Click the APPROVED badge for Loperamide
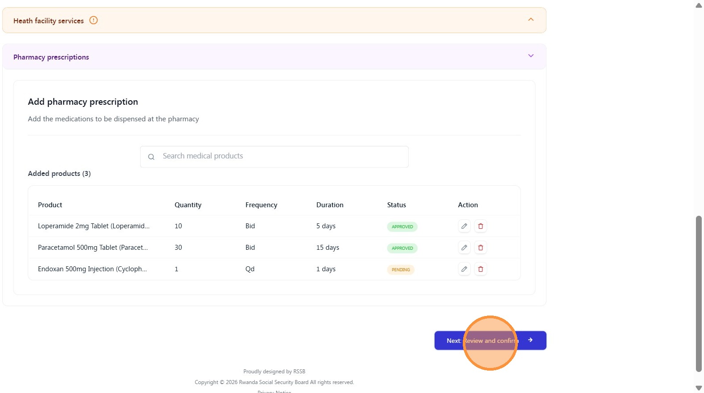Viewport: 704px width, 393px height. (x=402, y=226)
